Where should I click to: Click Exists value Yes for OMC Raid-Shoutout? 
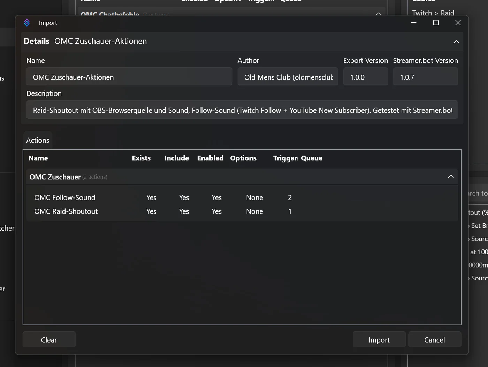[x=151, y=211]
